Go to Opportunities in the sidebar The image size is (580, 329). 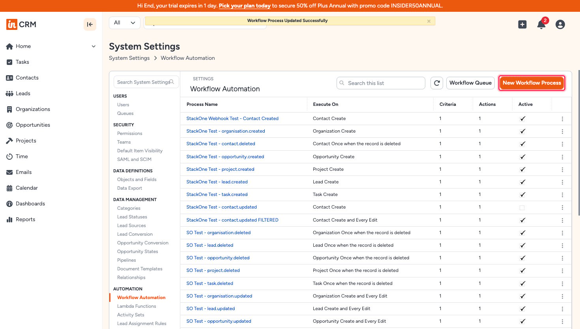(33, 125)
